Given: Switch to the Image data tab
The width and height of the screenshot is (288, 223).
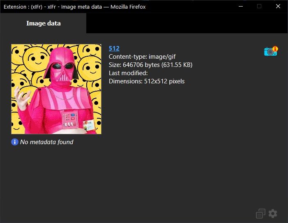Looking at the screenshot, I should (x=44, y=23).
